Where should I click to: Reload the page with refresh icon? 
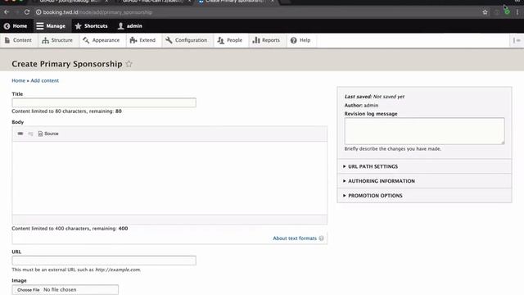[x=27, y=12]
